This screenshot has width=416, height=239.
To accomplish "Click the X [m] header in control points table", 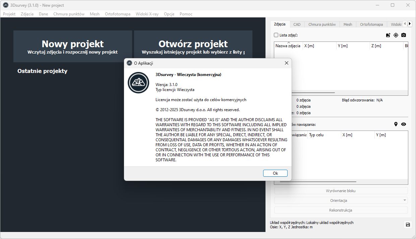I will pos(357,135).
